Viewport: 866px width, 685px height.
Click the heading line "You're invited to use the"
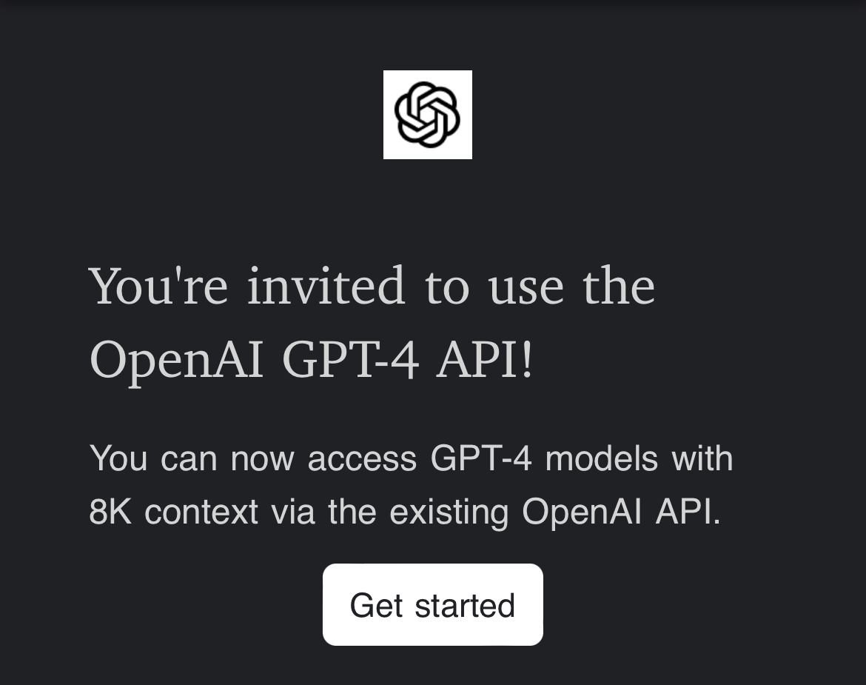tap(372, 286)
